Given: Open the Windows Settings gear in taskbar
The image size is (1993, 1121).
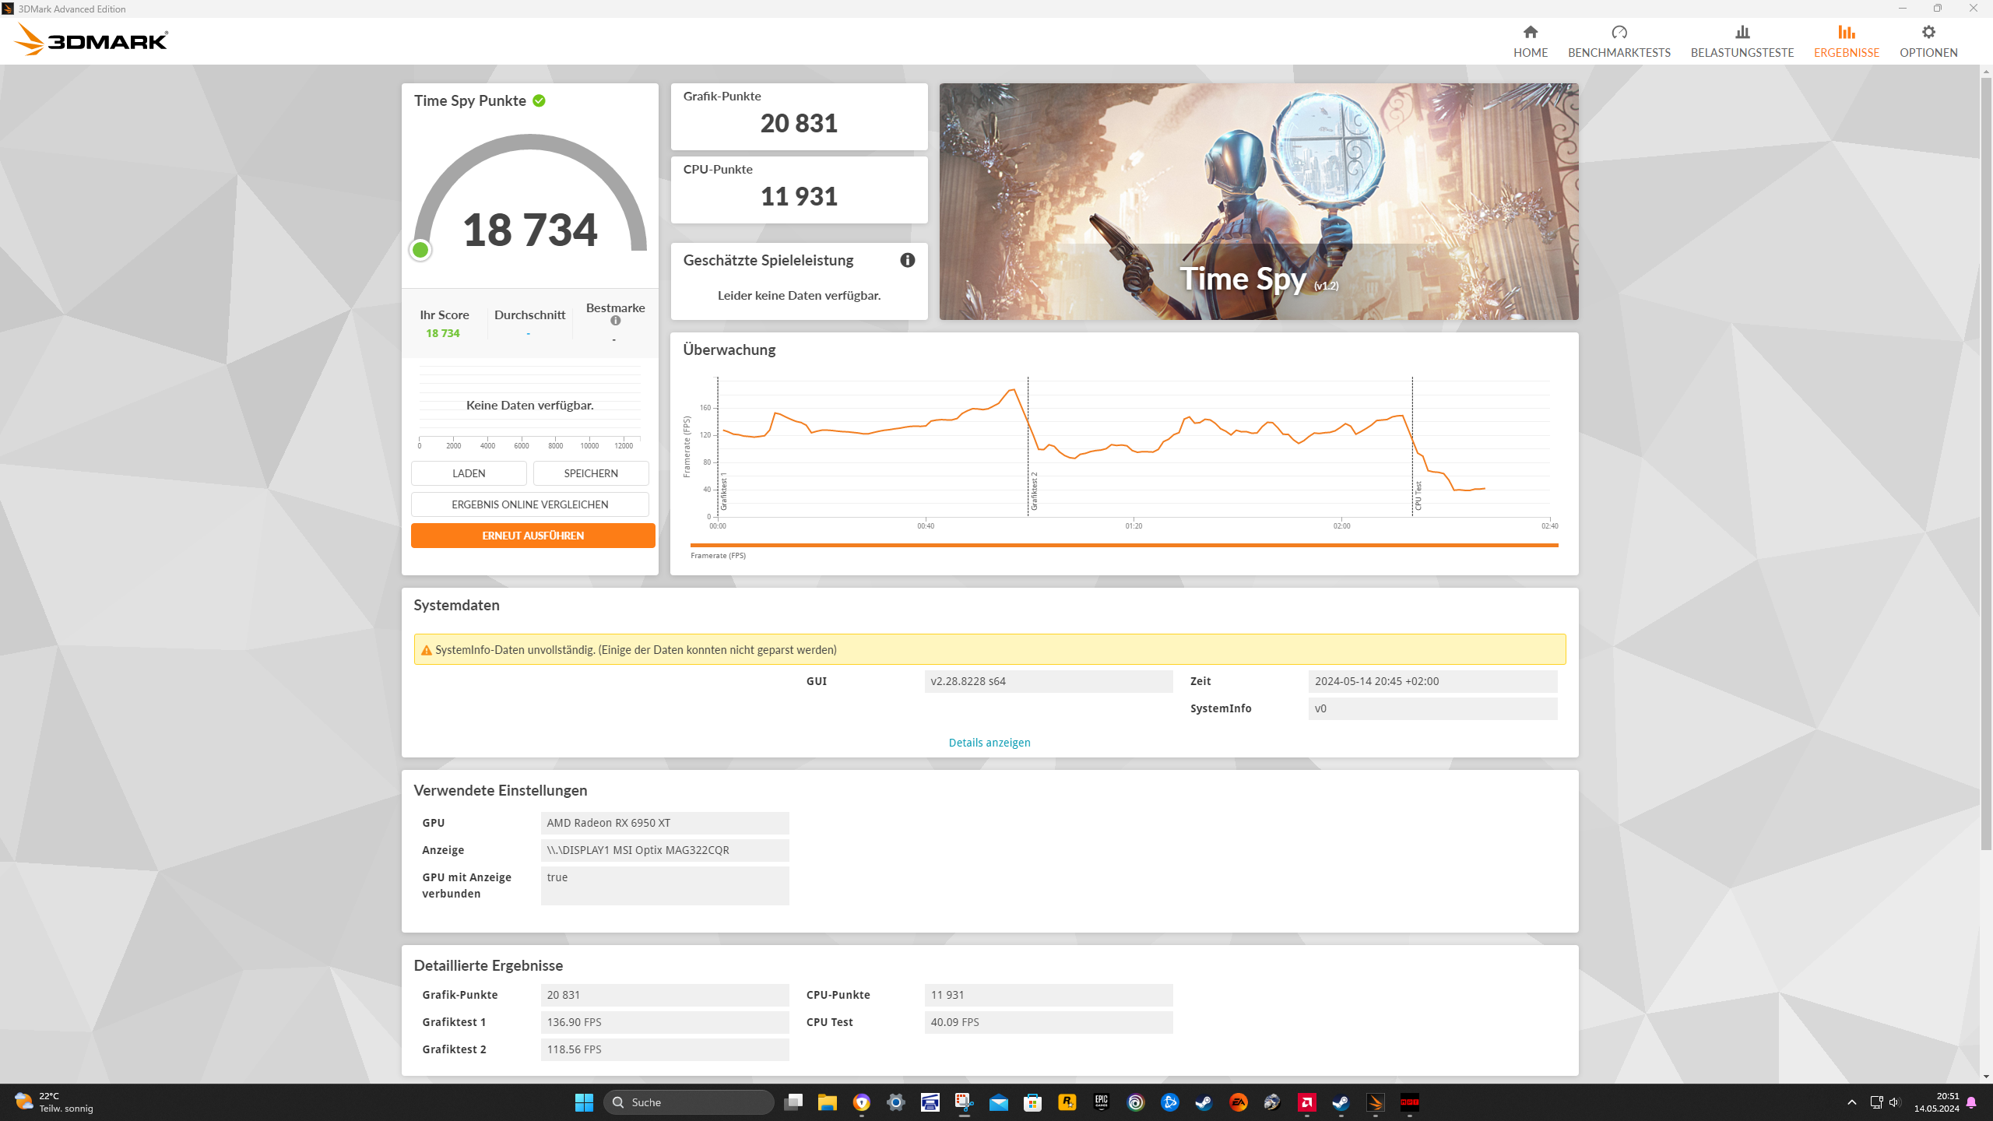Looking at the screenshot, I should click(895, 1102).
